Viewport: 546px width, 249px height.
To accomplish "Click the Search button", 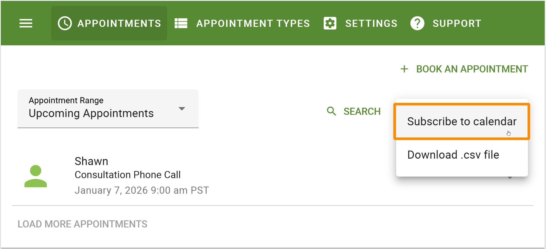I will 362,111.
